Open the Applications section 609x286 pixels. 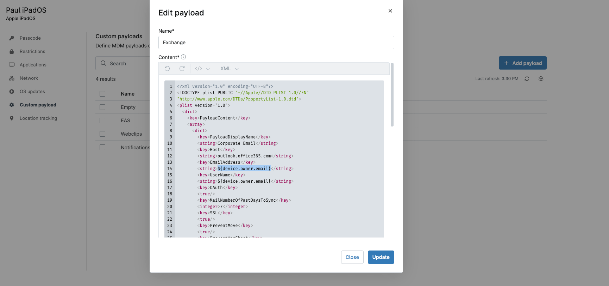33,65
